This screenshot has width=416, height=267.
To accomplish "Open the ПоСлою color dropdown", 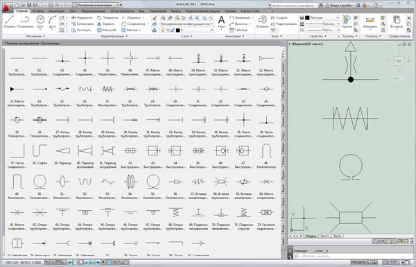I will click(322, 18).
